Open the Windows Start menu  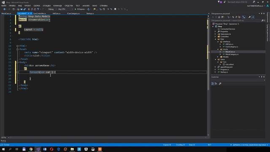pyautogui.click(x=3, y=149)
